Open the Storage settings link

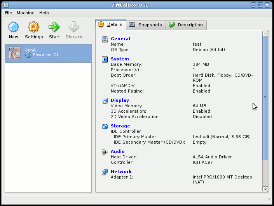(x=120, y=126)
